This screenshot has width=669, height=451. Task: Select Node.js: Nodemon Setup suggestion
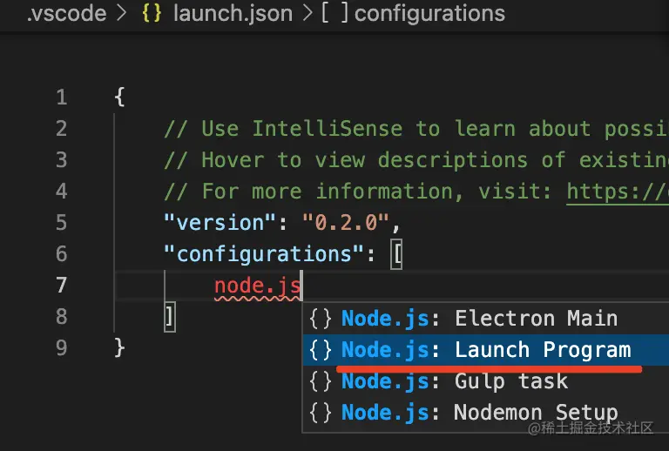(485, 413)
